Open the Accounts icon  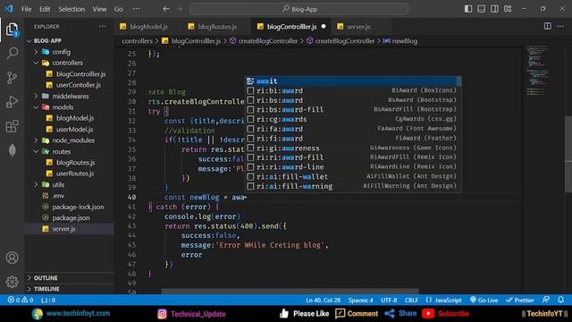pos(12,258)
